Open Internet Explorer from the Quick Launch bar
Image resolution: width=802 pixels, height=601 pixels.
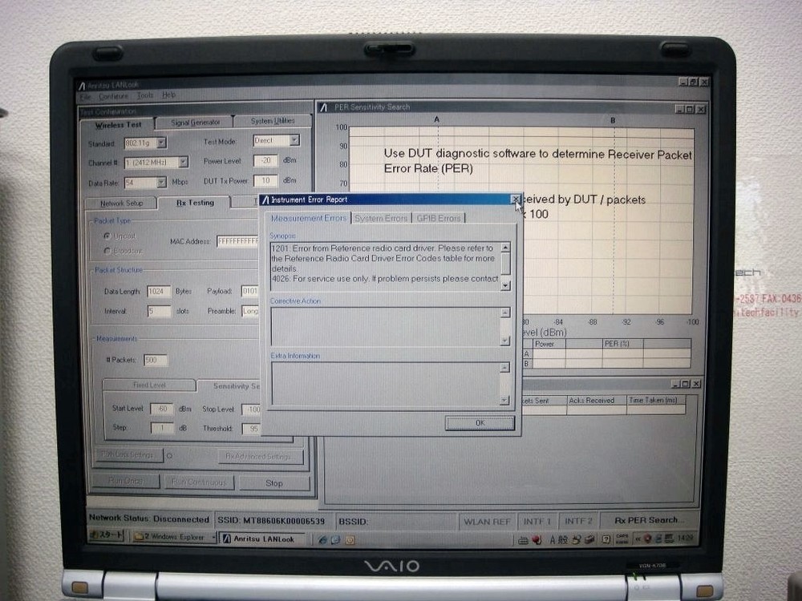click(x=322, y=539)
